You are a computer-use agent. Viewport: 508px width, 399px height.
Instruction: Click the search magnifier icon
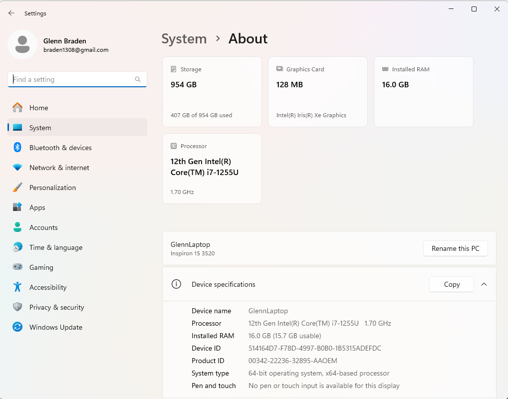138,79
